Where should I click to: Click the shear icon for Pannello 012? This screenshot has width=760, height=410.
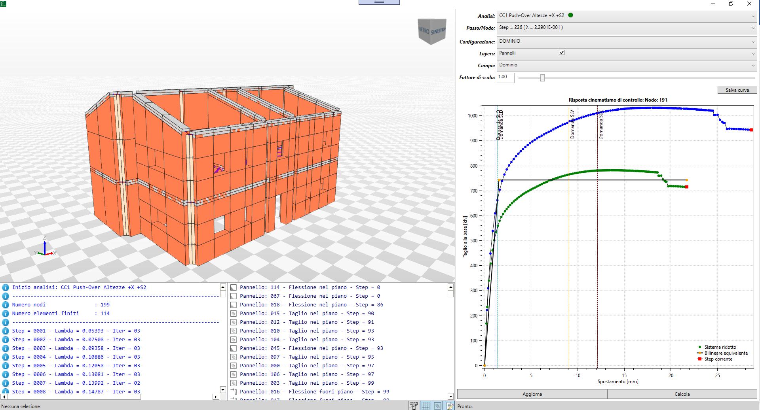[x=234, y=322]
